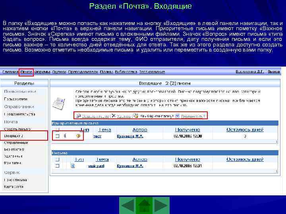Sort the Письма table by Тема column

coord(102,159)
